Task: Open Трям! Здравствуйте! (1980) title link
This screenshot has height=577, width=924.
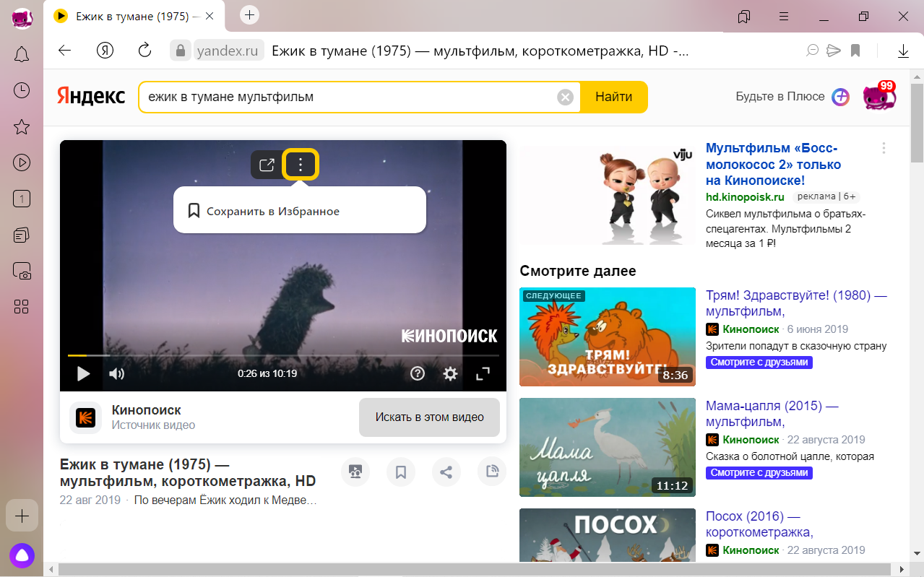Action: [x=796, y=303]
